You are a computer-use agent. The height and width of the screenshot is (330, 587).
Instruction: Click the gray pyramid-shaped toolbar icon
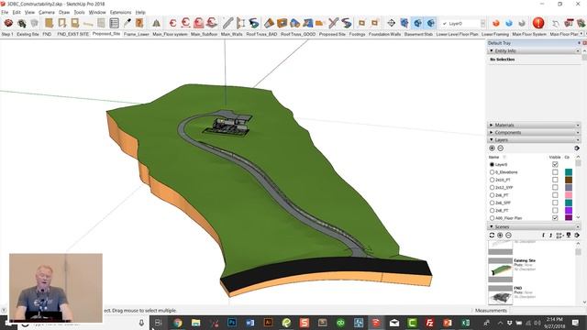click(x=156, y=24)
